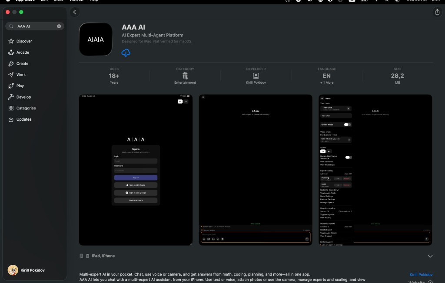
Task: Click the Play rocket icon
Action: (11, 86)
